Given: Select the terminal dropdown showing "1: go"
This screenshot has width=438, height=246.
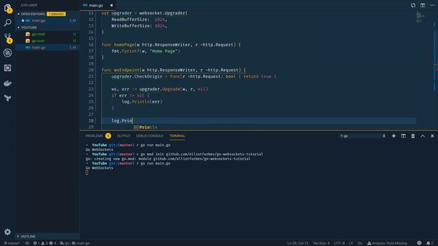Looking at the screenshot, I should tap(362, 136).
